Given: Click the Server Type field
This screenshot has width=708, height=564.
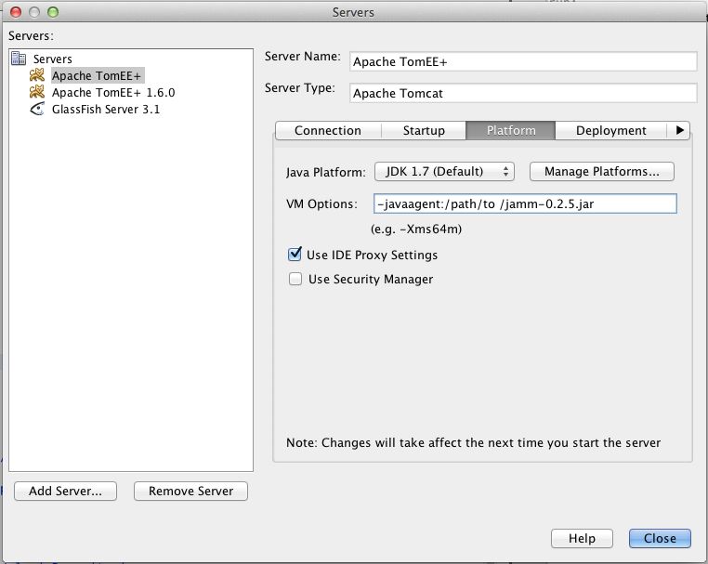Looking at the screenshot, I should coord(523,93).
